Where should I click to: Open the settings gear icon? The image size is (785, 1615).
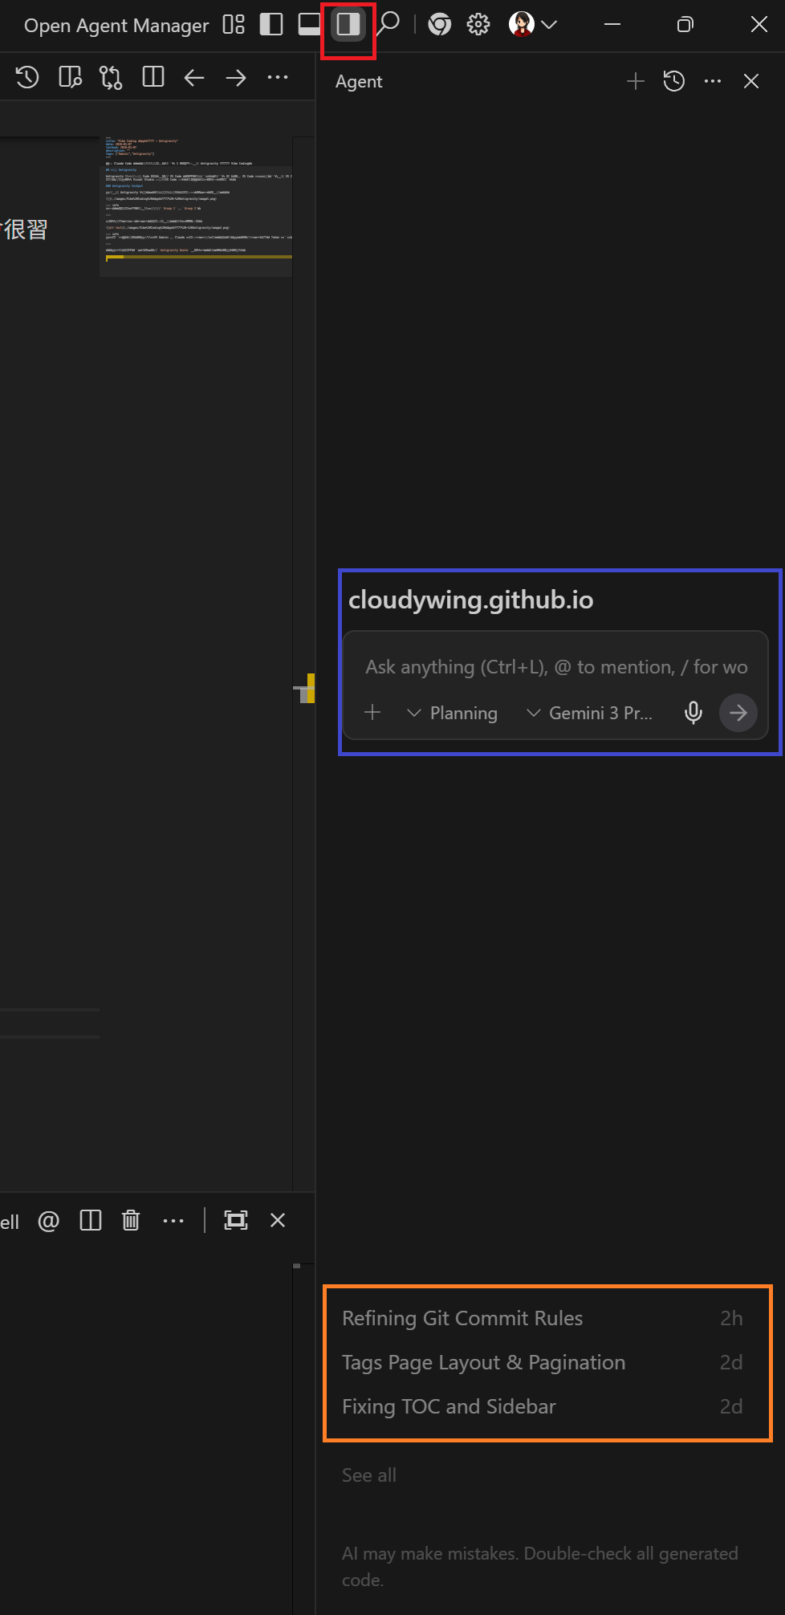click(x=478, y=25)
